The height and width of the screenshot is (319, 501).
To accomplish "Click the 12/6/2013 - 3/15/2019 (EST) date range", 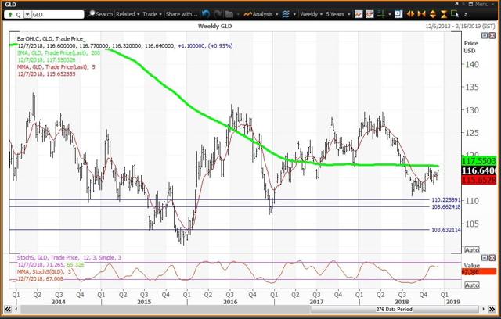I will pos(460,26).
